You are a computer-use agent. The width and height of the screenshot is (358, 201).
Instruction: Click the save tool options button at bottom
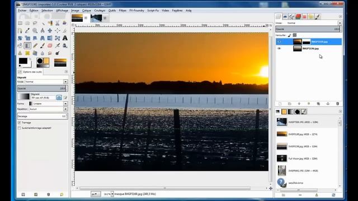[x=23, y=194]
